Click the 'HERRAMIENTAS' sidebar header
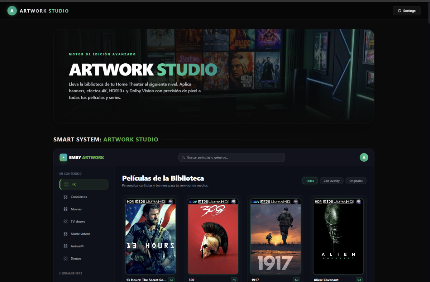The height and width of the screenshot is (282, 430). pyautogui.click(x=71, y=273)
